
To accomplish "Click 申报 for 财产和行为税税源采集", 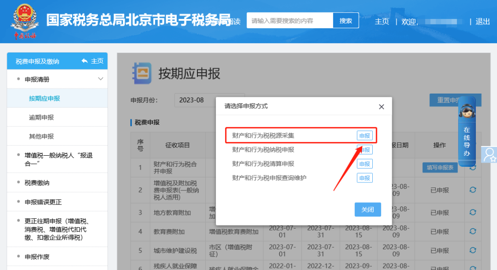I will point(364,135).
